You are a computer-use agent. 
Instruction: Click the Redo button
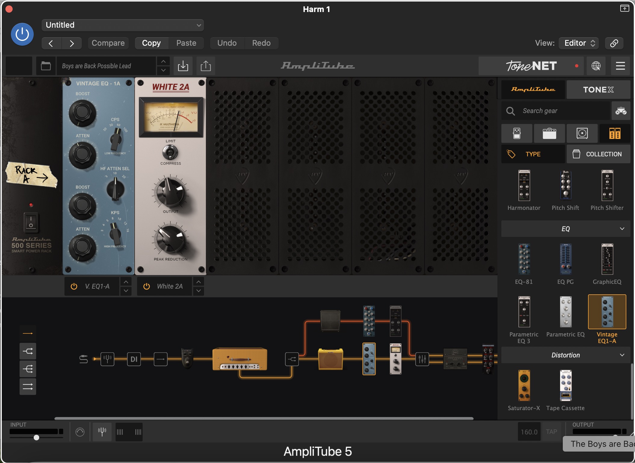(x=261, y=43)
